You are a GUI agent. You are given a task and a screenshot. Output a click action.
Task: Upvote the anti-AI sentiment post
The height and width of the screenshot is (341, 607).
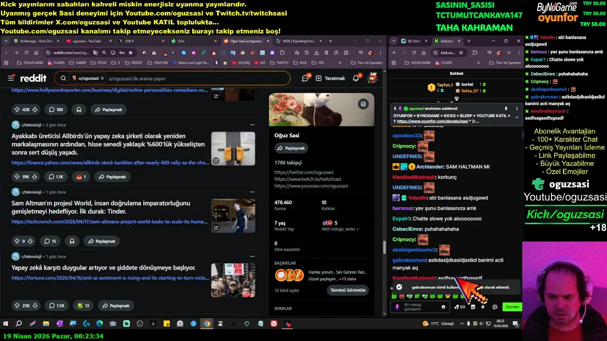click(x=17, y=305)
